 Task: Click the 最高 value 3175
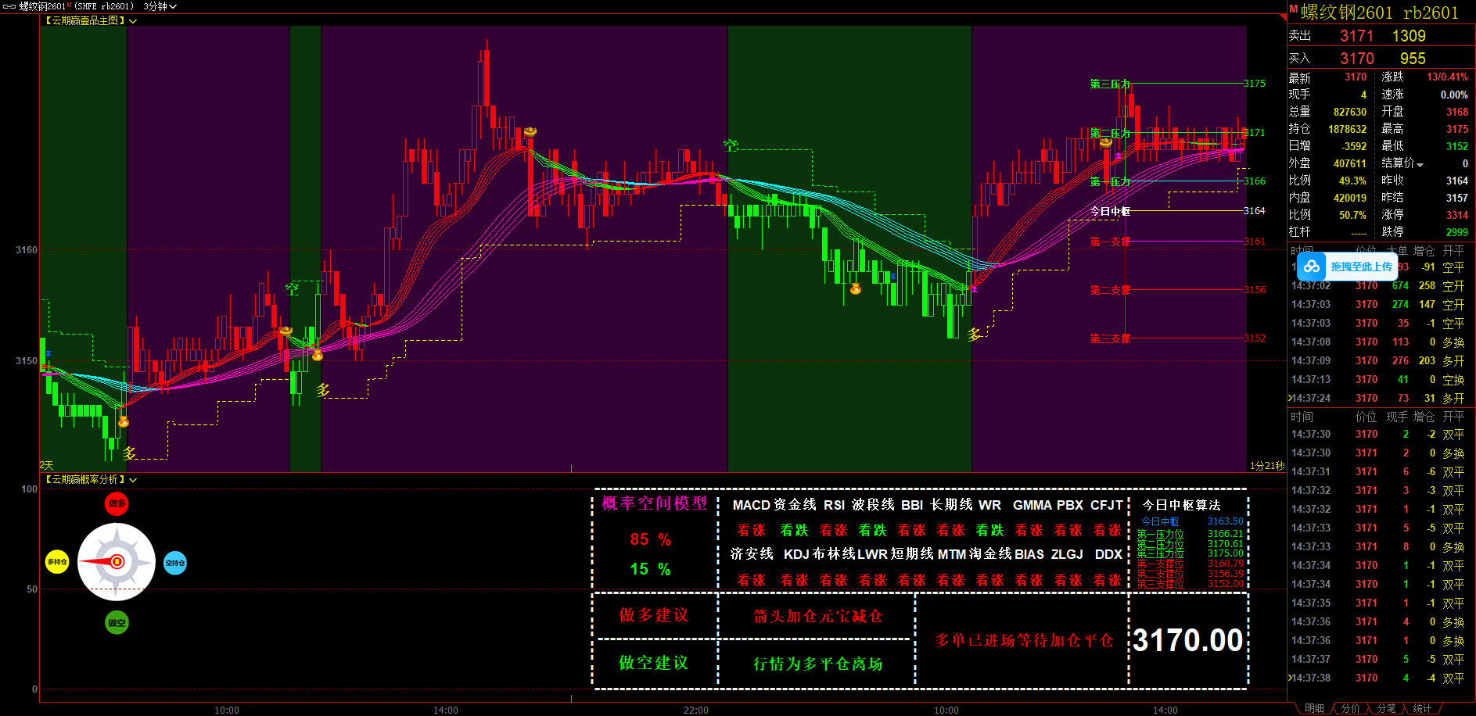[x=1456, y=129]
